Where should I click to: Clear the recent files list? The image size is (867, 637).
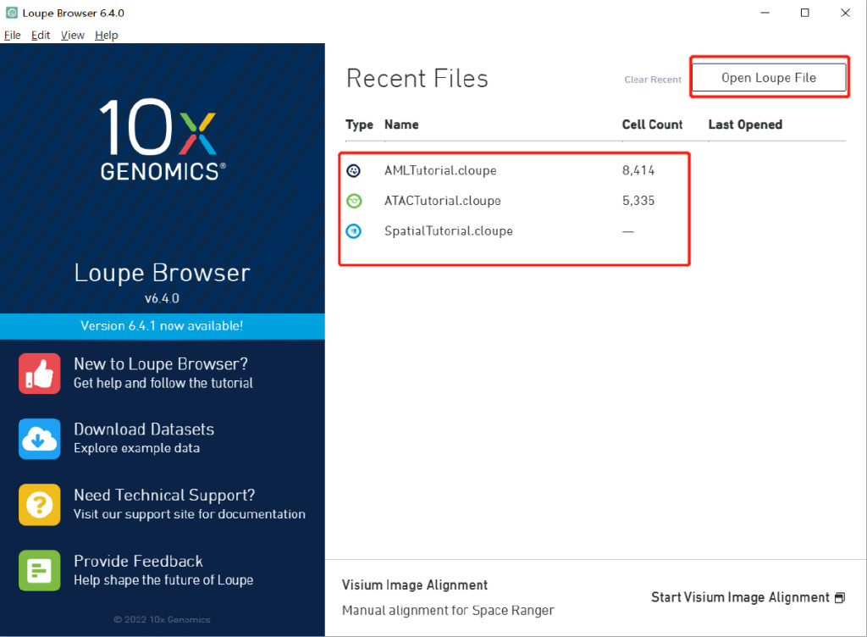click(x=653, y=80)
